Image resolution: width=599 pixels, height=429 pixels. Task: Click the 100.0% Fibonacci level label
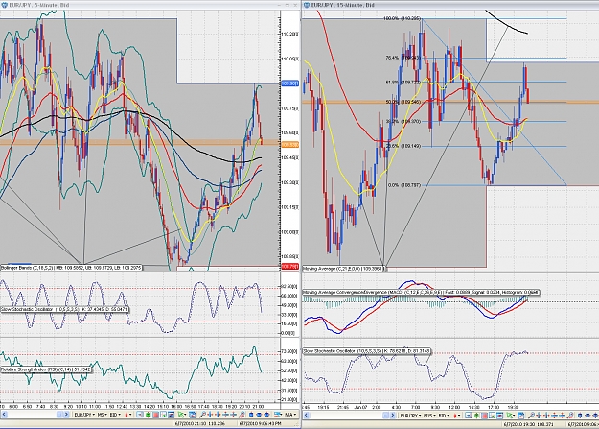click(x=402, y=18)
